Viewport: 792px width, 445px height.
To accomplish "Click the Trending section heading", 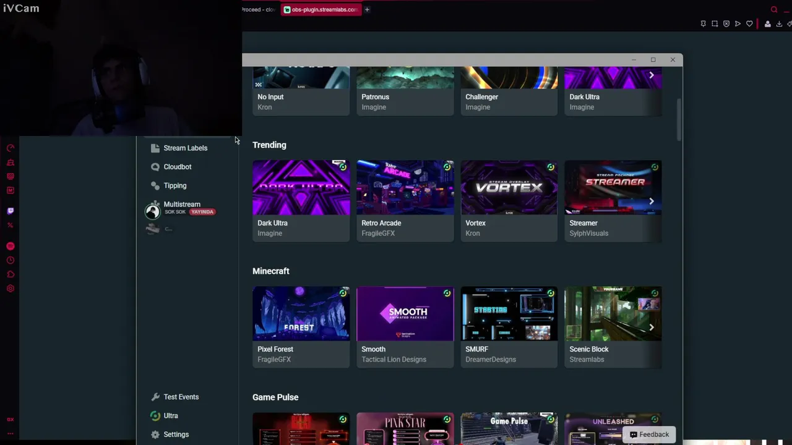I will [269, 145].
